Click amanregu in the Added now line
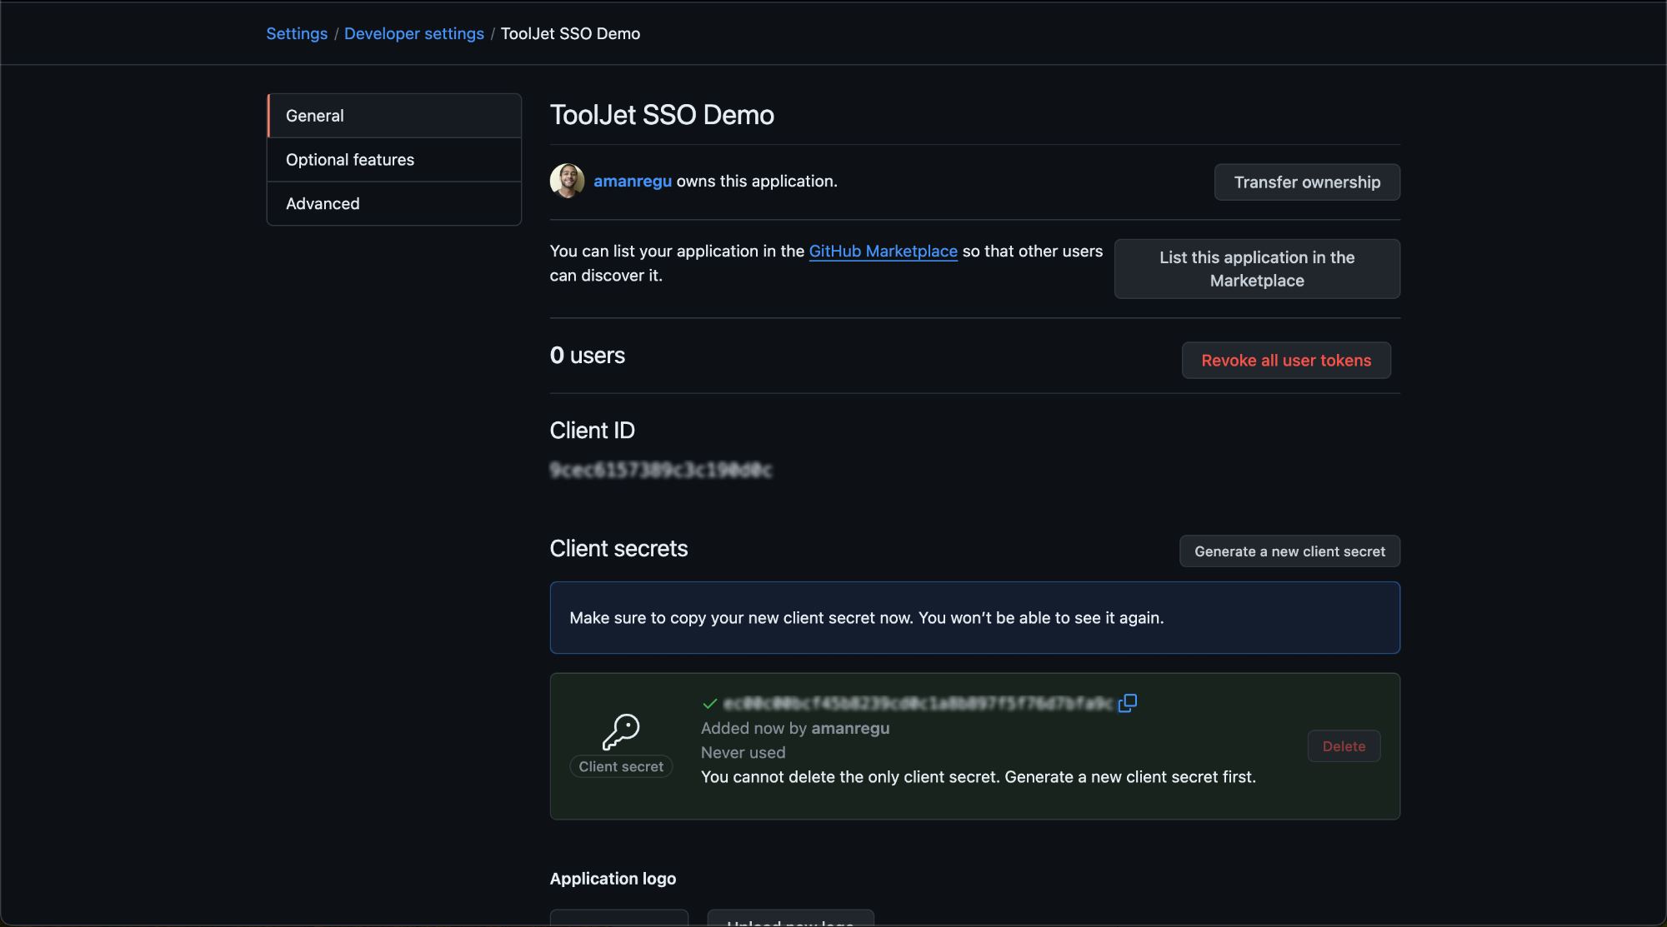The width and height of the screenshot is (1667, 927). [x=850, y=728]
